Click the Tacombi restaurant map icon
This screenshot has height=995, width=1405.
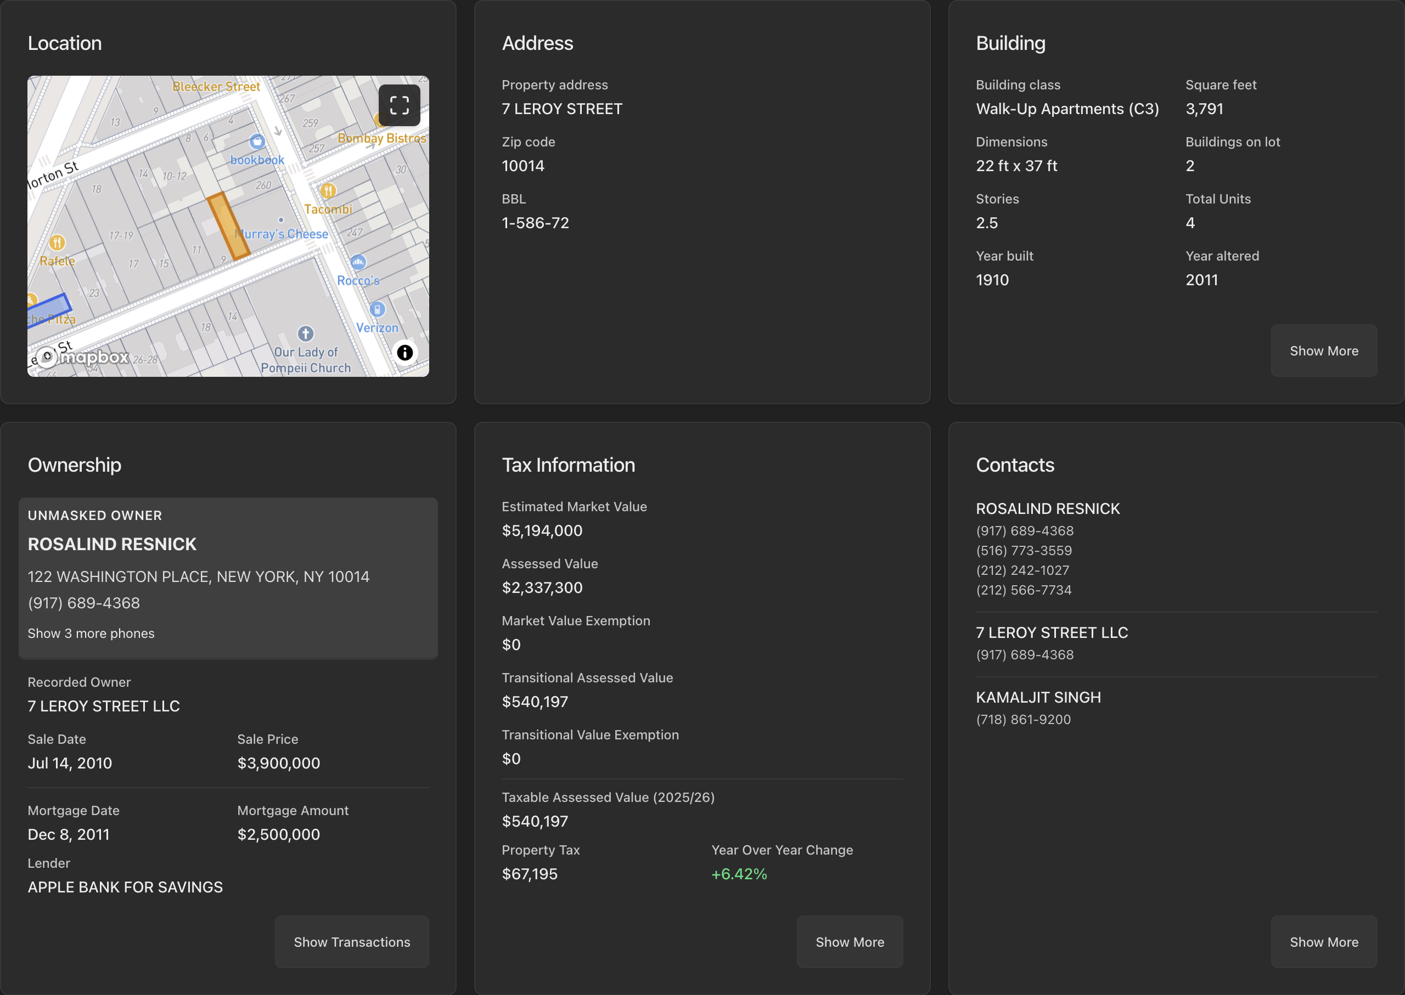coord(328,191)
